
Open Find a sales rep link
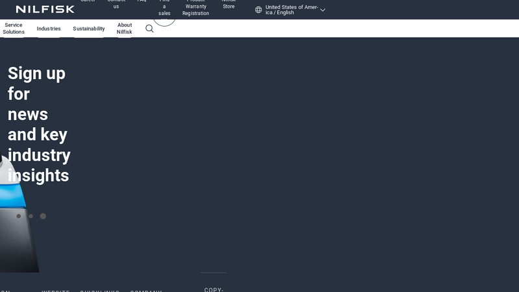pyautogui.click(x=164, y=8)
